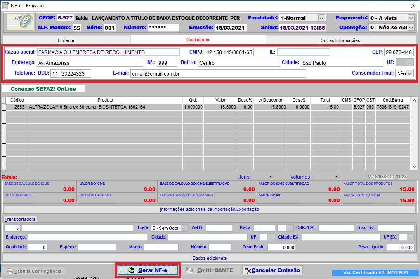Click the Espécie field
This screenshot has height=279, width=420.
(x=97, y=247)
